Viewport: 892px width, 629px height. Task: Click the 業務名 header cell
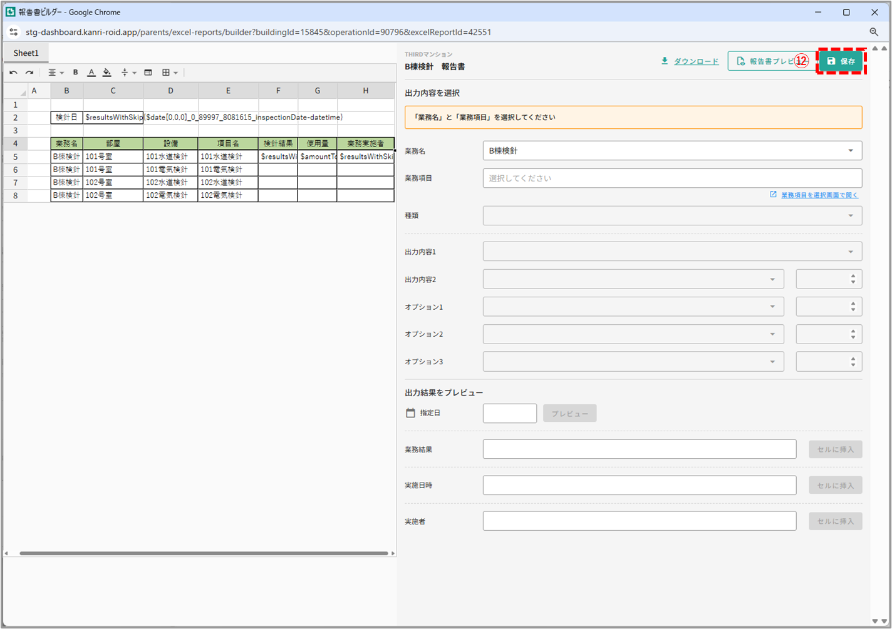pyautogui.click(x=67, y=144)
